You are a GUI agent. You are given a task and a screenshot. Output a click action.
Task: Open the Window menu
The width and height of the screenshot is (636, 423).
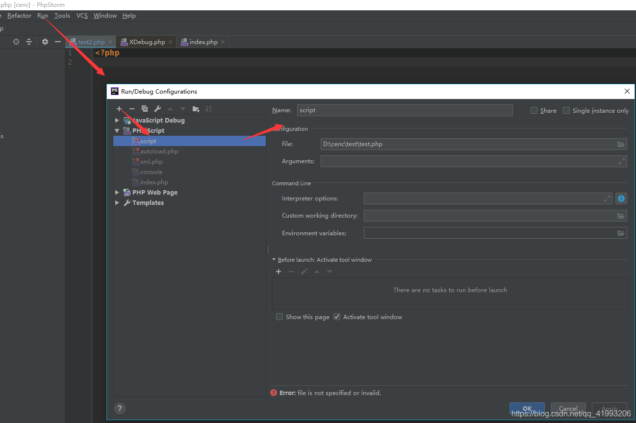click(x=105, y=16)
